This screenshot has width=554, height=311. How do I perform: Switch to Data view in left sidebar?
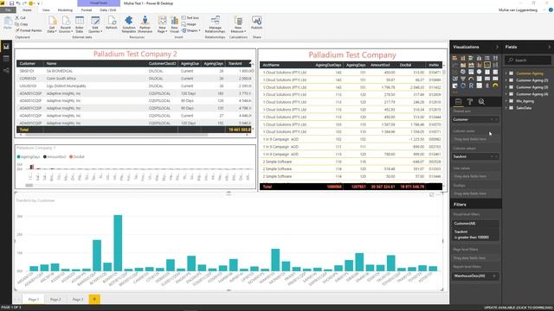6,59
